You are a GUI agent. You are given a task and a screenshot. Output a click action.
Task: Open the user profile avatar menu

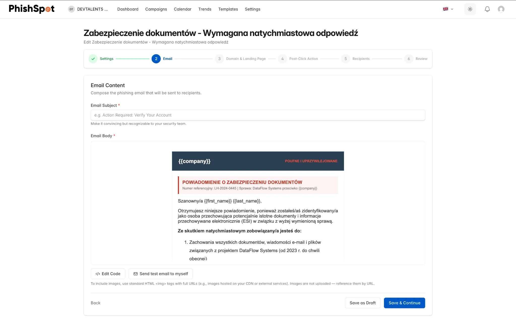(501, 9)
